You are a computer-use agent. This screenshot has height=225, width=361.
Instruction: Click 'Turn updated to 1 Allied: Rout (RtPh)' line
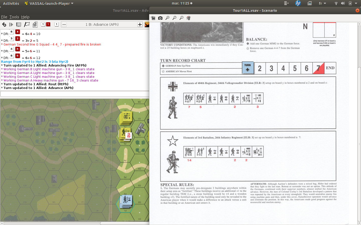pyautogui.click(x=35, y=84)
